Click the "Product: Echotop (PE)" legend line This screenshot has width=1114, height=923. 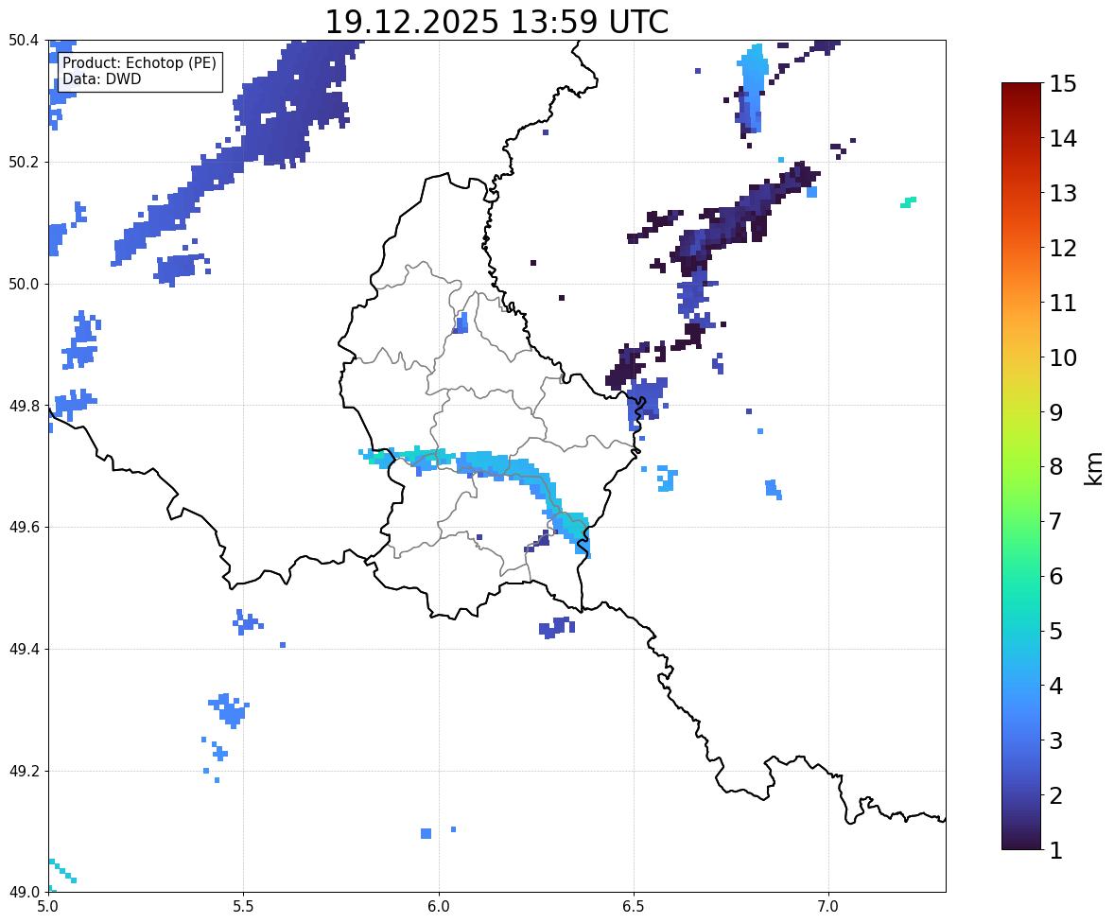pos(139,63)
